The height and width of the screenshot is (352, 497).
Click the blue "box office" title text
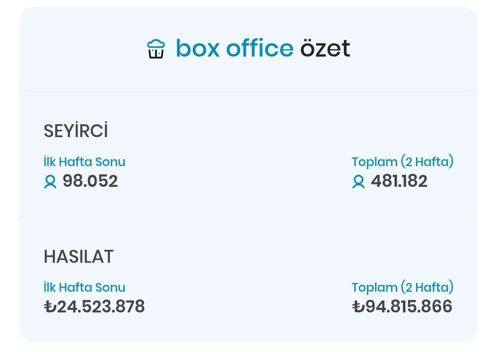click(234, 48)
